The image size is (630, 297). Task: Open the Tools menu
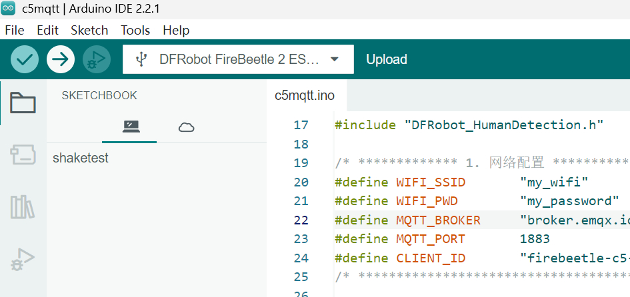135,30
